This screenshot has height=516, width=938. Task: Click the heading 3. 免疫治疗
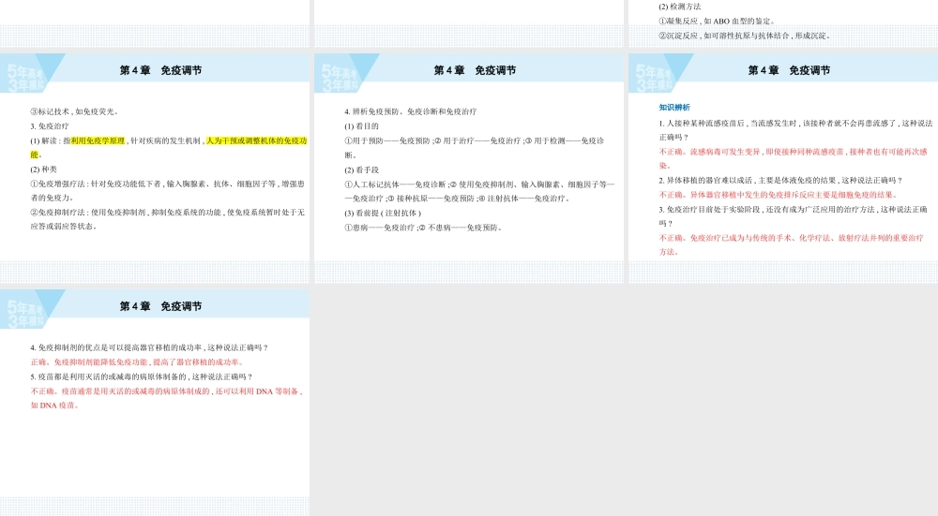pyautogui.click(x=50, y=126)
